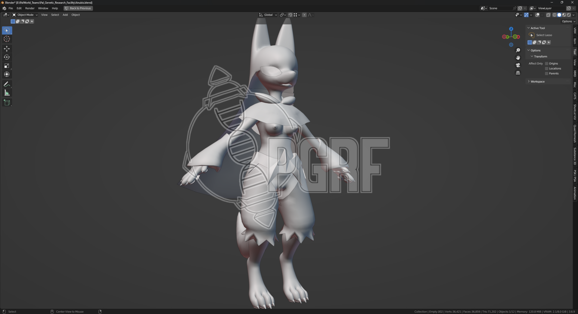The width and height of the screenshot is (578, 314).
Task: Toggle proportional editing in header
Action: (304, 15)
